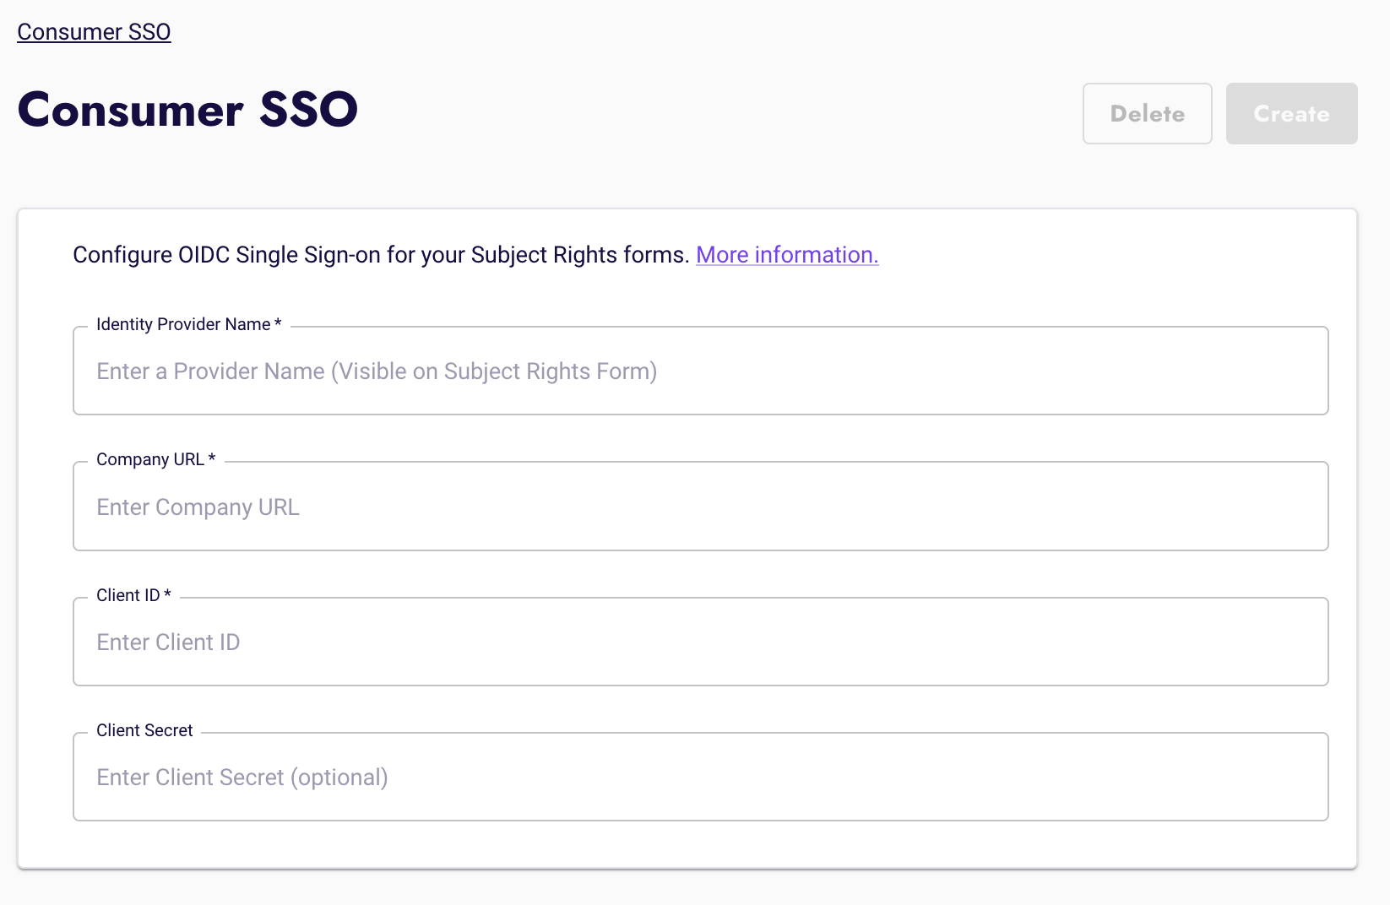The width and height of the screenshot is (1390, 905).
Task: Select the Enter a Provider Name placeholder text
Action: coord(377,371)
